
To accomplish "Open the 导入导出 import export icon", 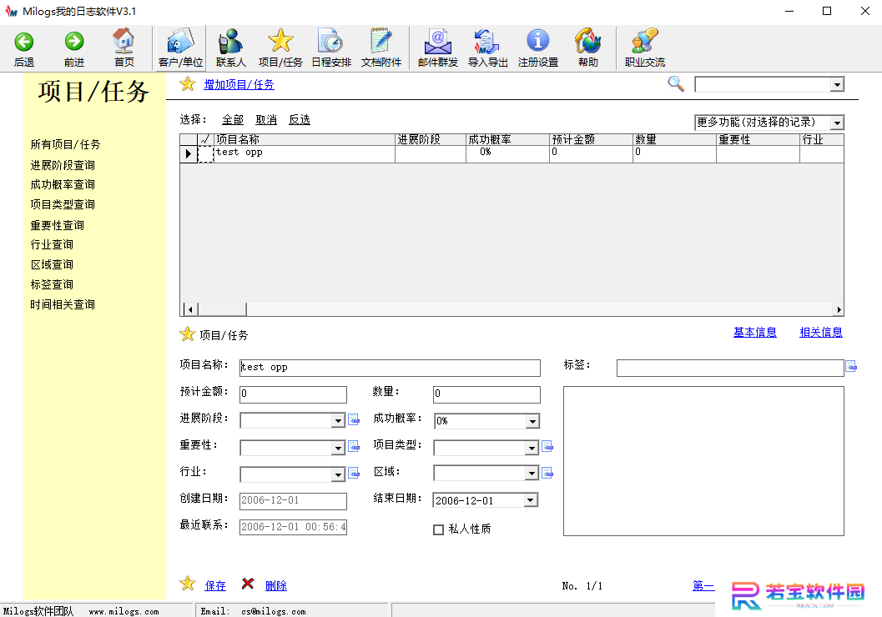I will 486,42.
